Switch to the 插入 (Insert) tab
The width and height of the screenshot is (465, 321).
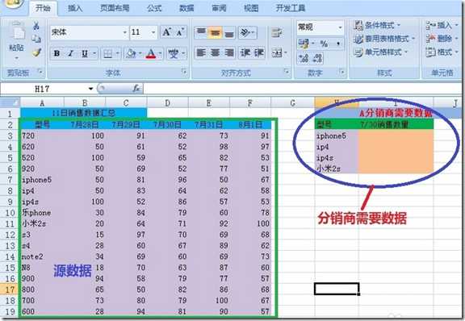pyautogui.click(x=75, y=8)
